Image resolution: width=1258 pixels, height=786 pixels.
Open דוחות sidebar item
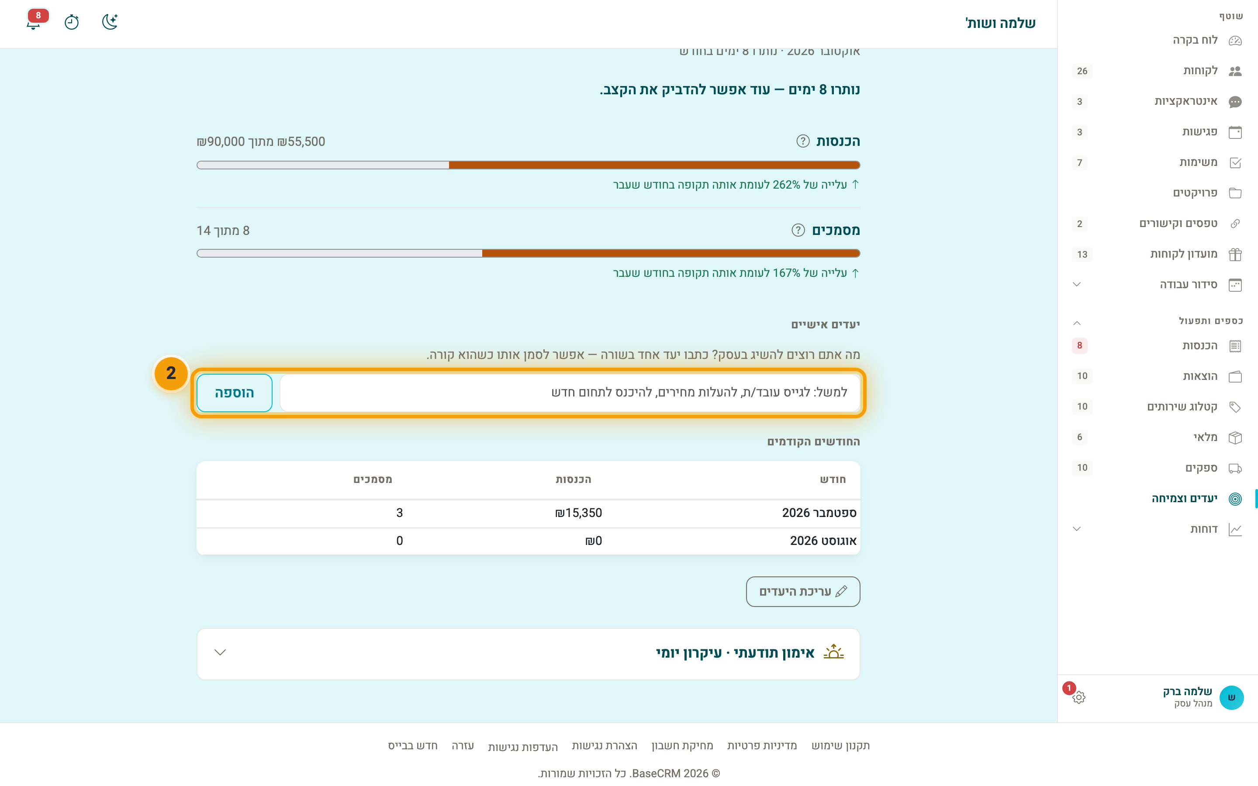coord(1157,529)
